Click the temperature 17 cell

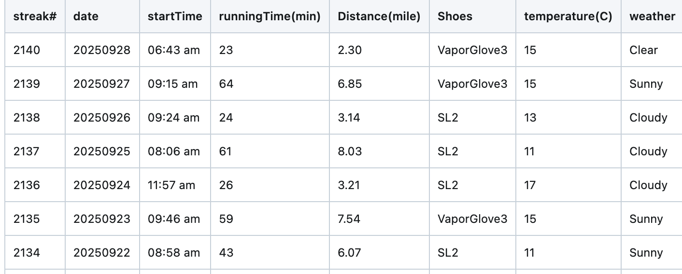(530, 185)
